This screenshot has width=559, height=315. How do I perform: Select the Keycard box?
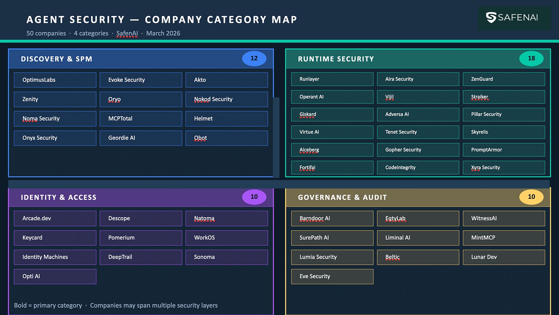click(x=55, y=238)
